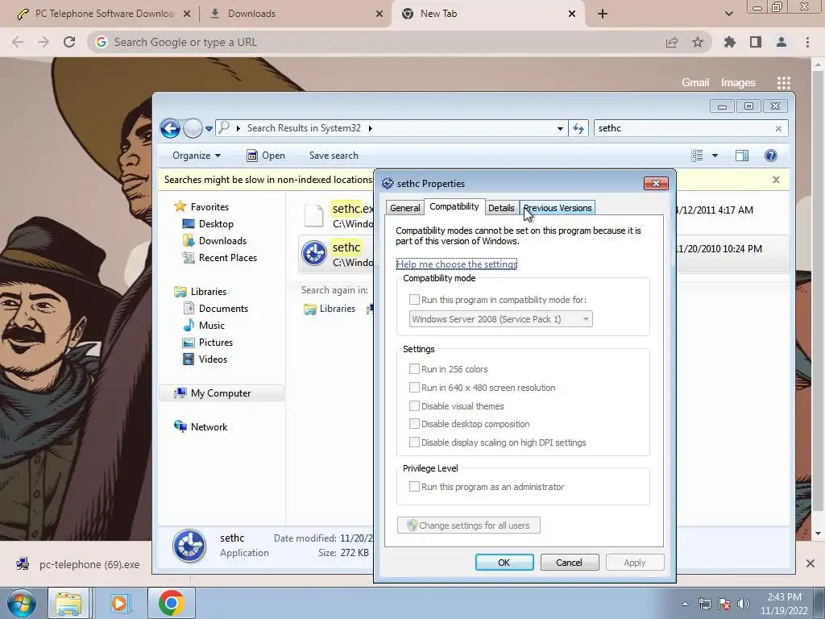Viewport: 825px width, 619px height.
Task: Switch to the Downloads Chrome tab
Action: click(x=293, y=14)
